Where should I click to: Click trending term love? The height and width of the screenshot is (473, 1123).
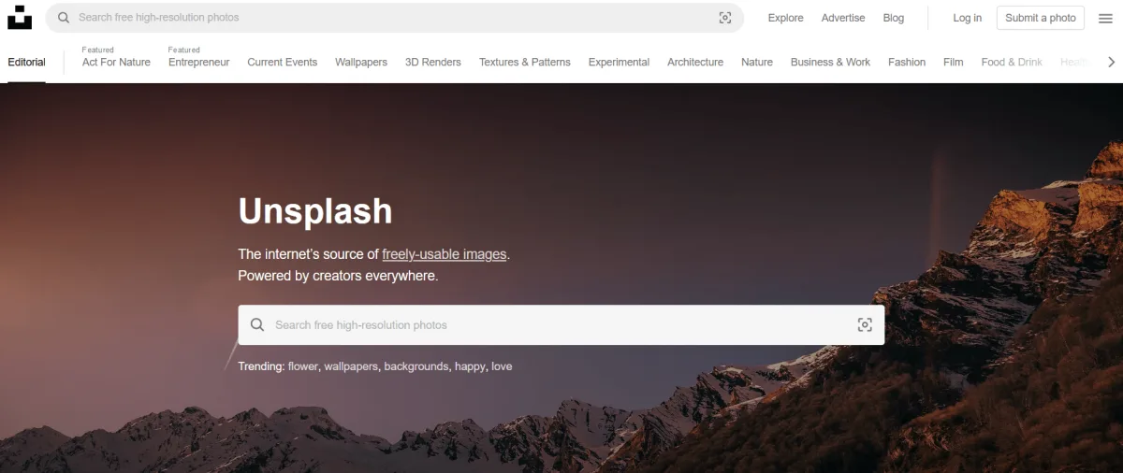tap(502, 366)
